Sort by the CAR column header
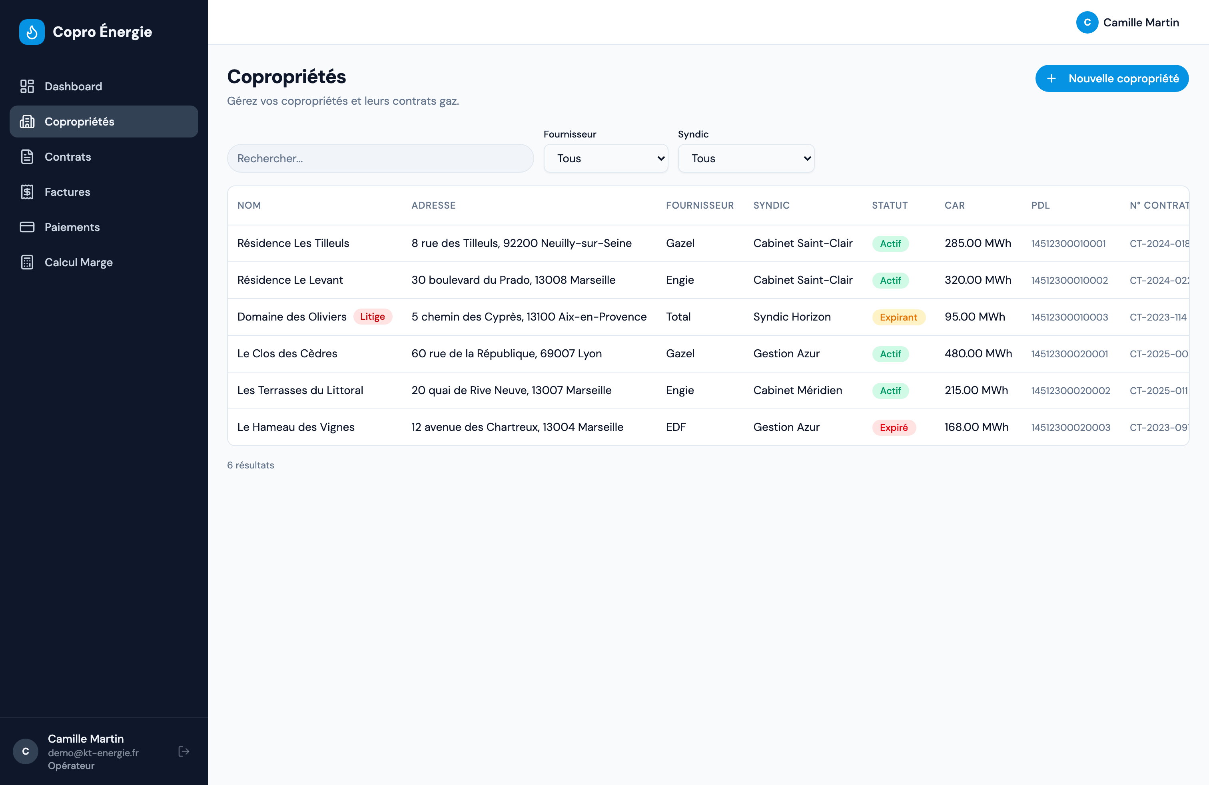Screen dimensions: 1209x785 click(x=954, y=205)
